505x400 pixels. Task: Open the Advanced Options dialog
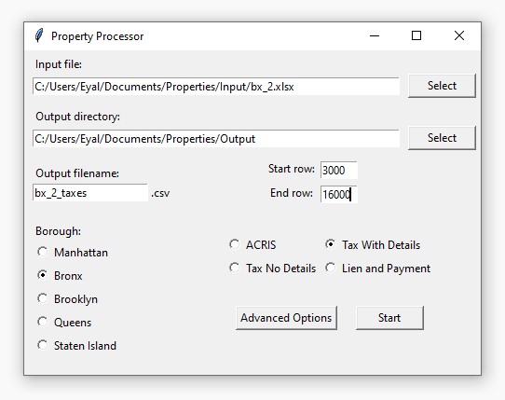pos(286,318)
